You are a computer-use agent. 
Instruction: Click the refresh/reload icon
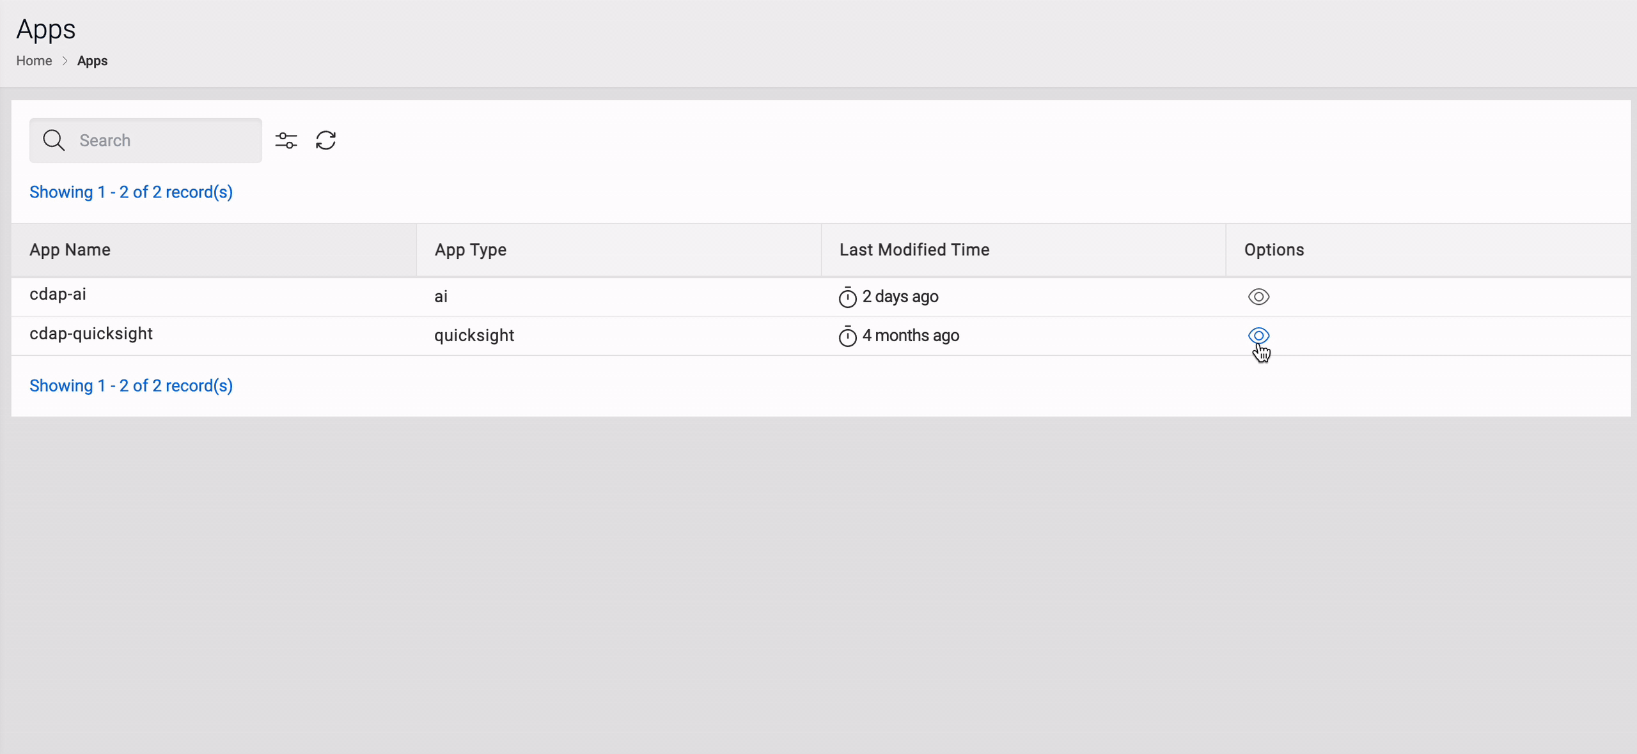point(325,141)
